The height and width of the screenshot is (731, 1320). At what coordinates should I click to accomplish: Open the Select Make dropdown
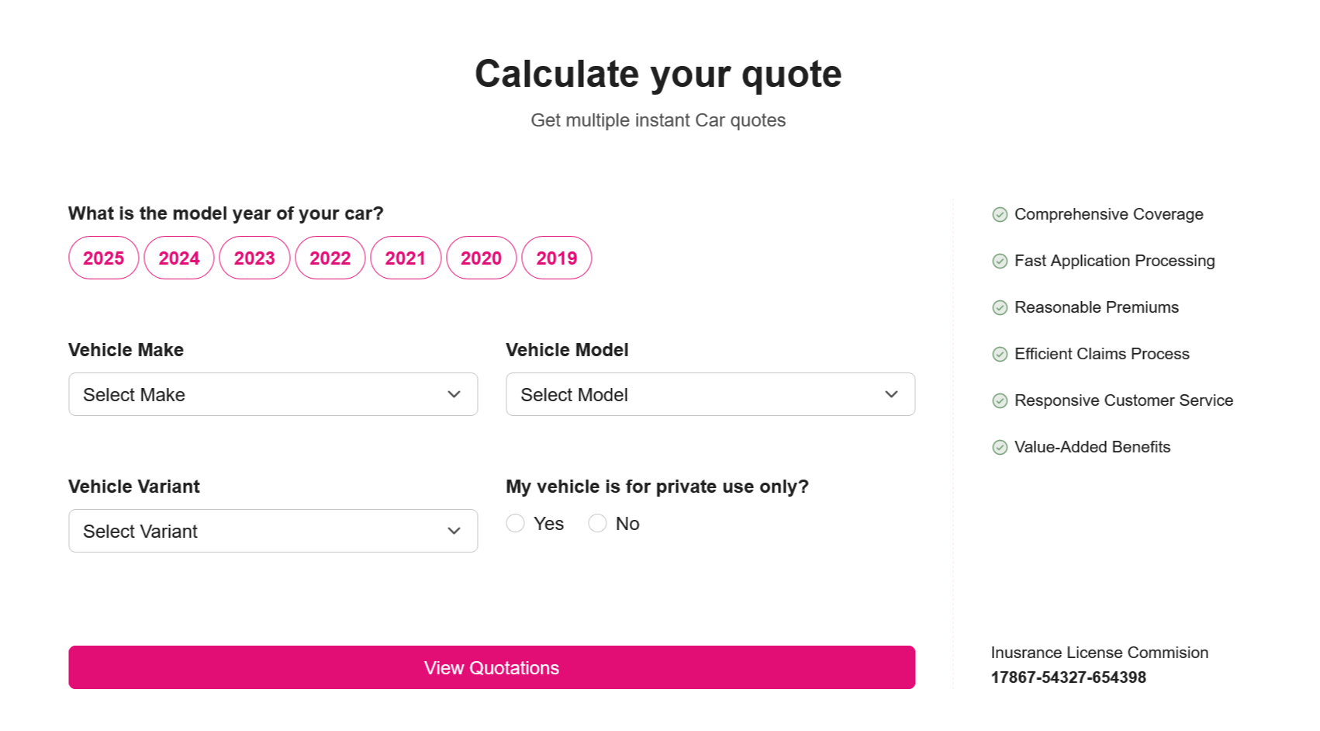(x=273, y=394)
